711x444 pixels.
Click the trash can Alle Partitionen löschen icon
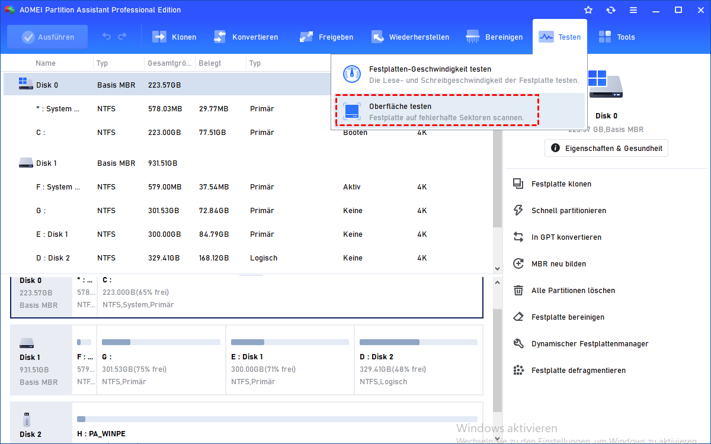[x=518, y=291]
